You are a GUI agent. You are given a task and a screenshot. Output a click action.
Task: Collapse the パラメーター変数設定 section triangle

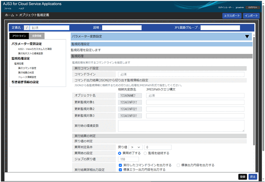coord(247,36)
